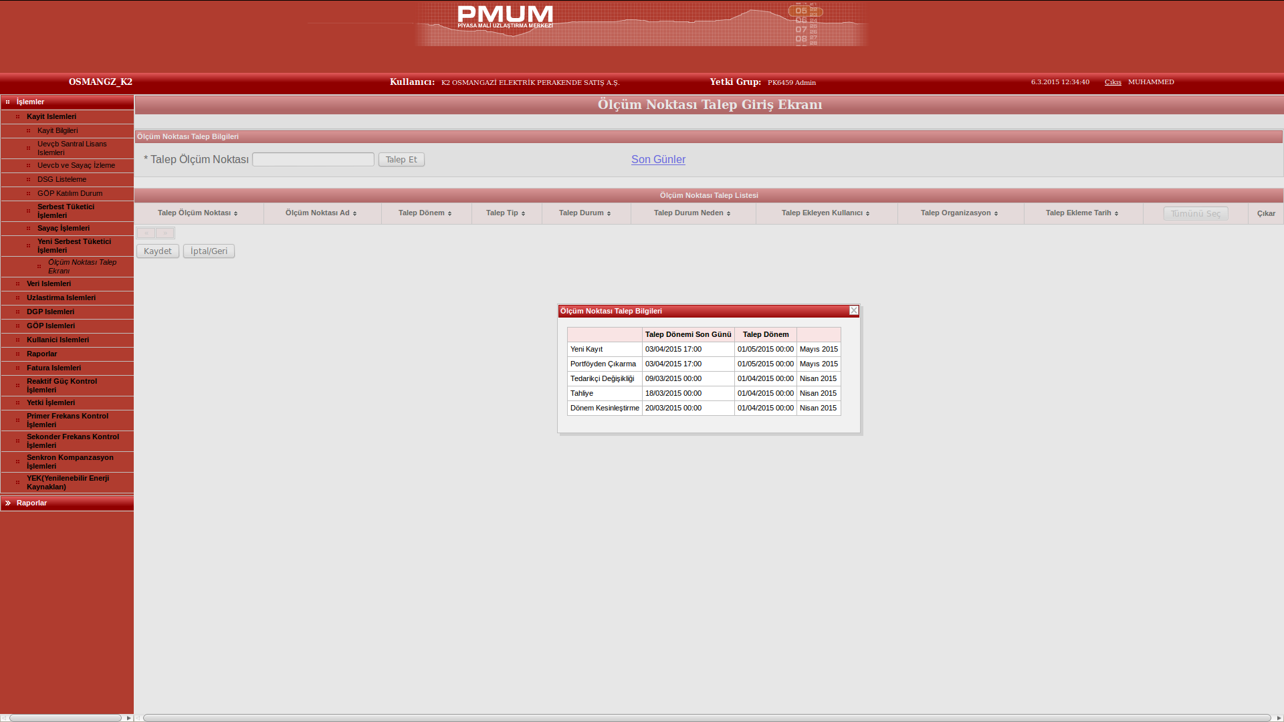Select Ölçüm Noktası Talep Ekranı item
Screen dimensions: 1284x722
(82, 267)
